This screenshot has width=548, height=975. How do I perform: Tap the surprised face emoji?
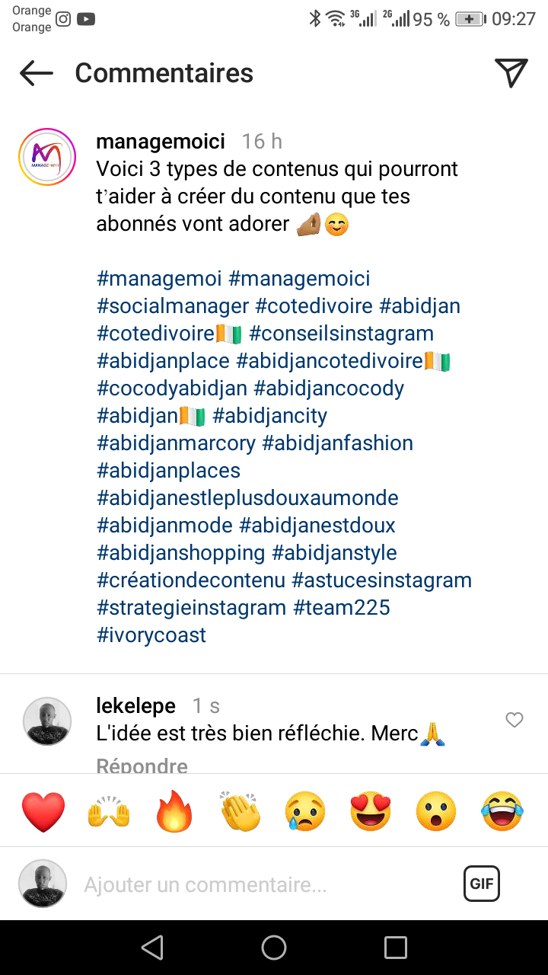pos(436,811)
